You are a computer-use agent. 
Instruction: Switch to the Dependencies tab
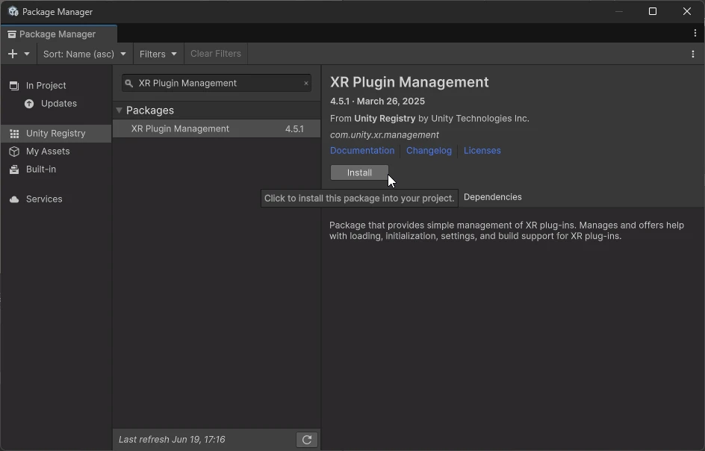[x=493, y=196]
